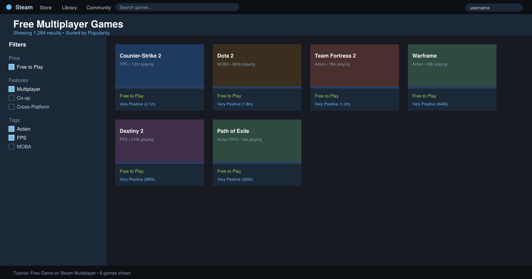
Task: Click Free to Play price on Warframe
Action: pyautogui.click(x=424, y=96)
